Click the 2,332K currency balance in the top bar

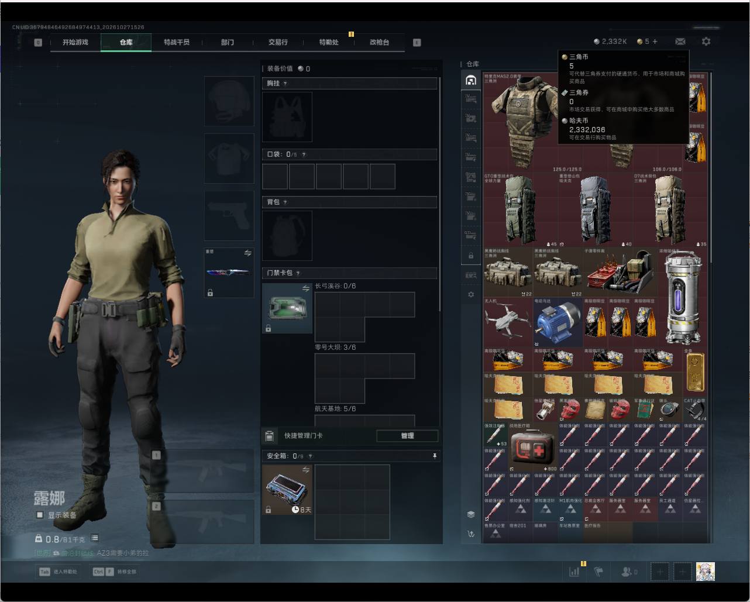[610, 42]
